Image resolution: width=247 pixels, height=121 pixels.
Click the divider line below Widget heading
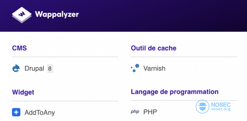click(x=65, y=101)
